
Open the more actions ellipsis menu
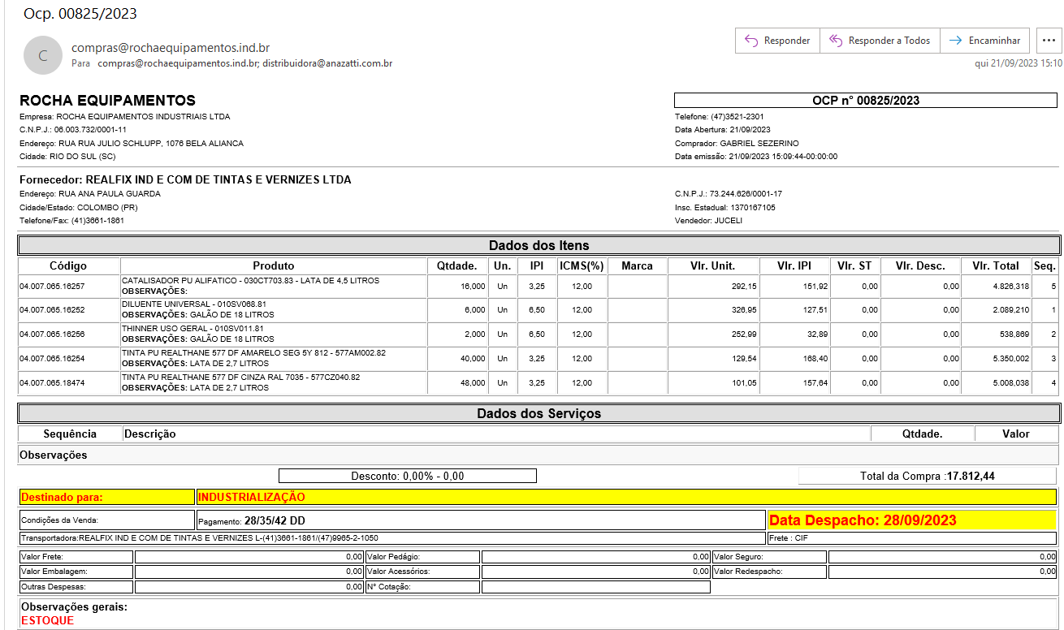pyautogui.click(x=1045, y=41)
